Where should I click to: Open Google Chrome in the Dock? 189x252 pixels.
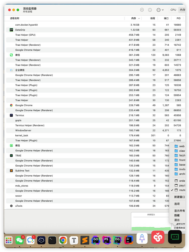tap(63, 240)
